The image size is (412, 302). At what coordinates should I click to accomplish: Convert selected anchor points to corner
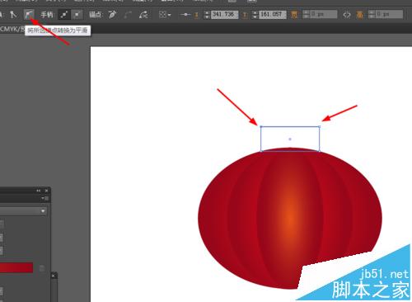[13, 14]
